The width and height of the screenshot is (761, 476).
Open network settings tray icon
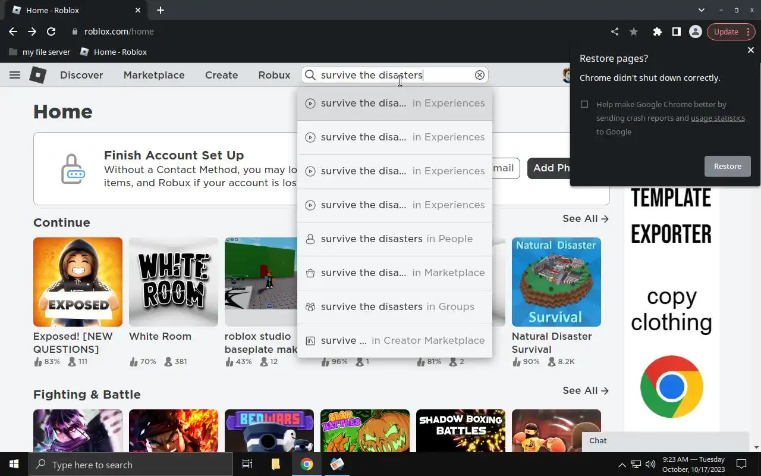pyautogui.click(x=636, y=464)
